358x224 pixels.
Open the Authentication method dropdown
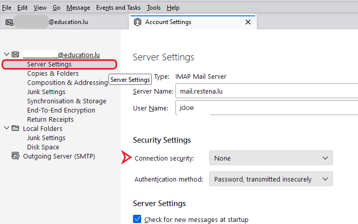[x=271, y=179]
